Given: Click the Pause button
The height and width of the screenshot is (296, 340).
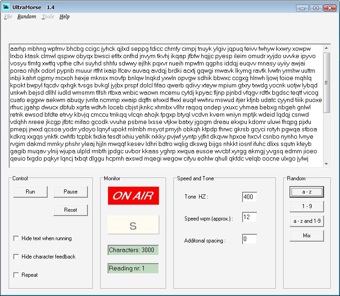Looking at the screenshot, I should (70, 192).
